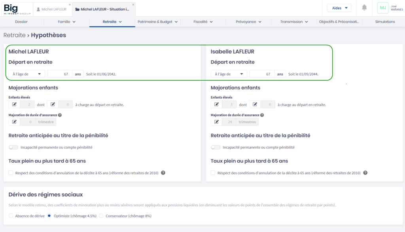This screenshot has width=405, height=232.
Task: Edit Michel's majoration de durée d'assurance trimestre
Action: (x=14, y=122)
